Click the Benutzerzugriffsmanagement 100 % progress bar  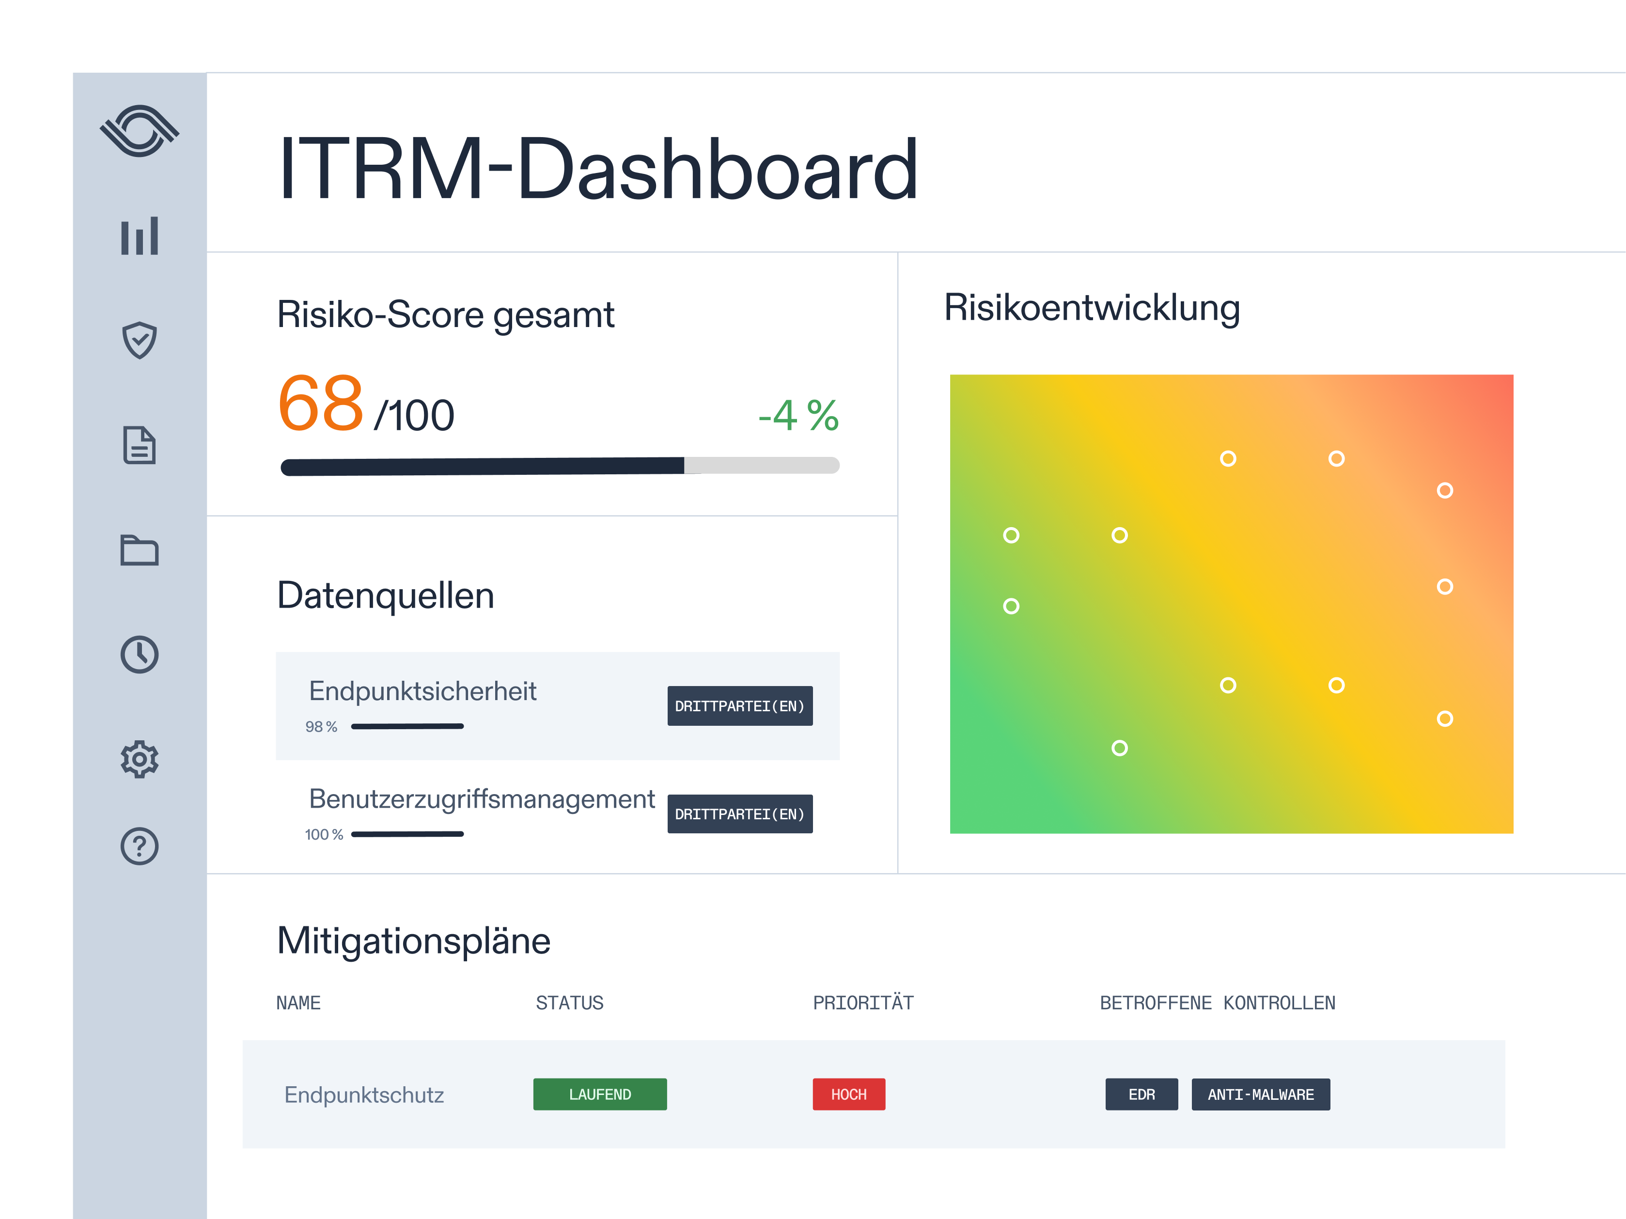(x=407, y=834)
